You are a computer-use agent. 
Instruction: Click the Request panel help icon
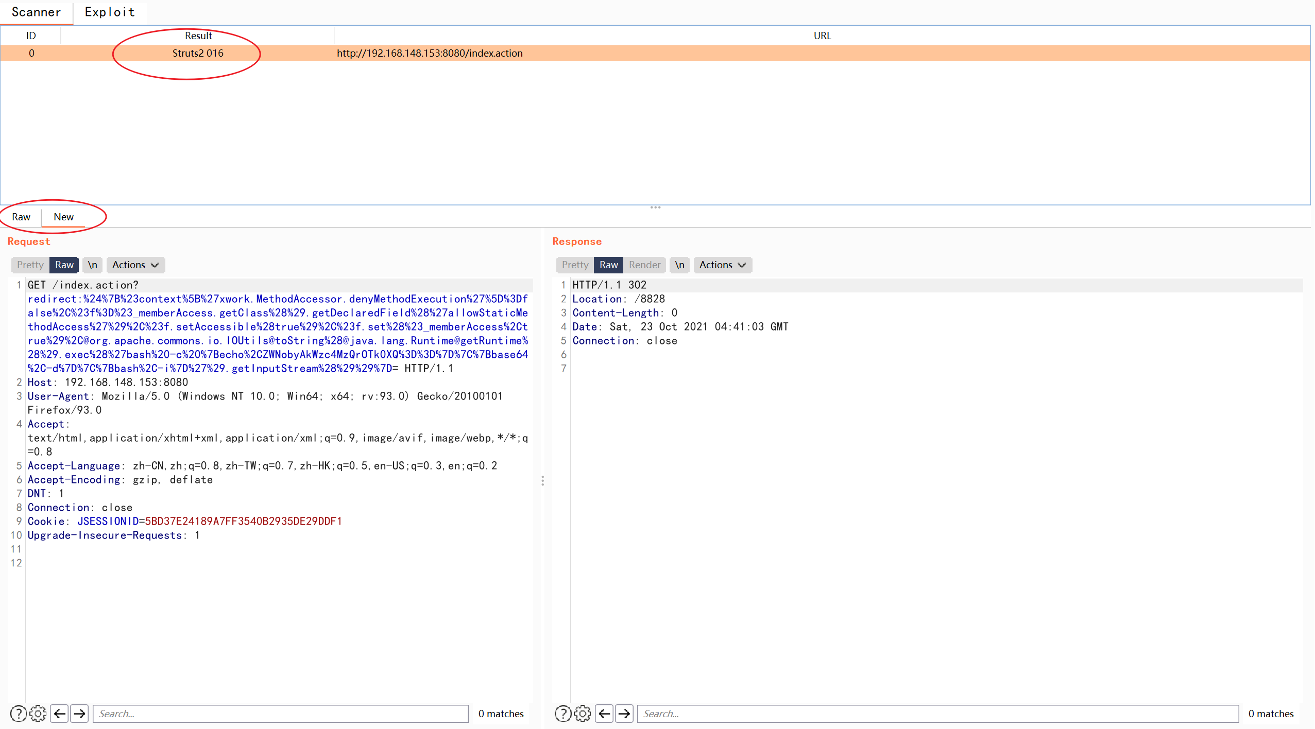[x=18, y=714]
